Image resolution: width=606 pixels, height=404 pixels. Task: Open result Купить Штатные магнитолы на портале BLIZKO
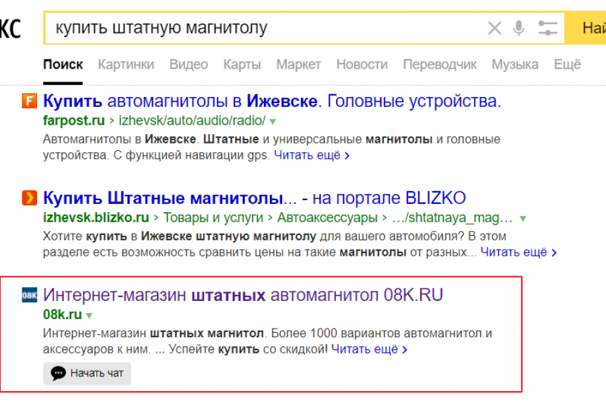coord(255,199)
